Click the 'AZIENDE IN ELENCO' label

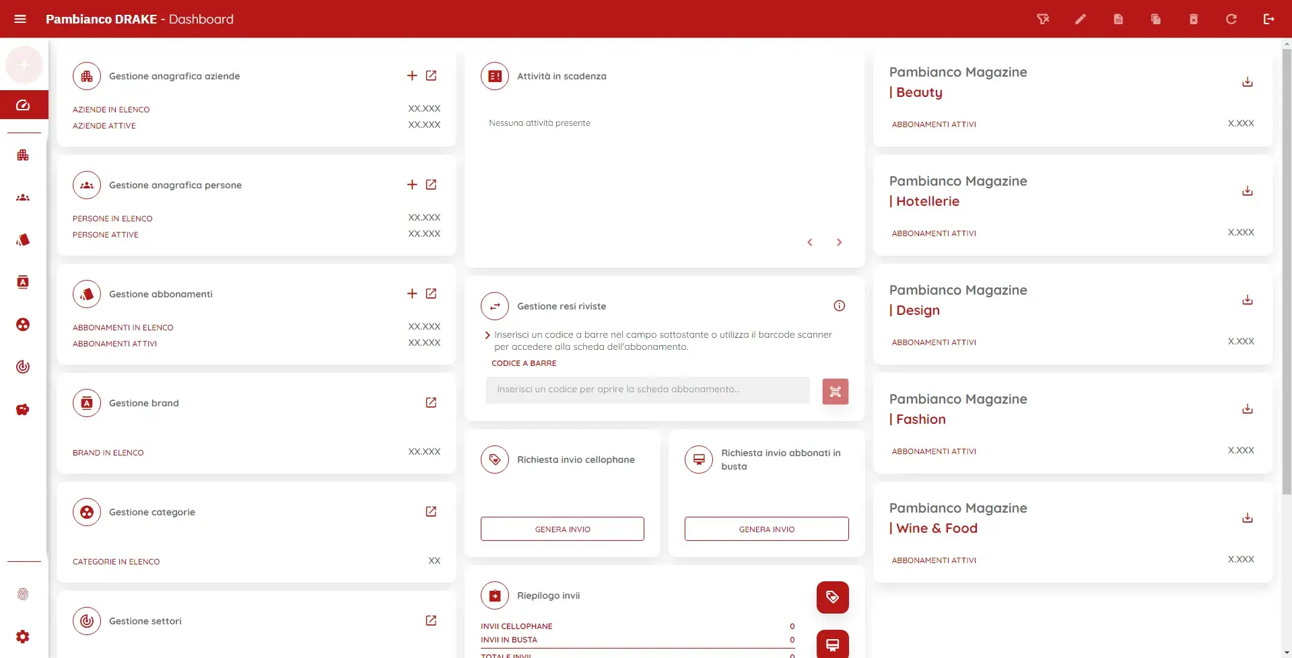coord(111,110)
